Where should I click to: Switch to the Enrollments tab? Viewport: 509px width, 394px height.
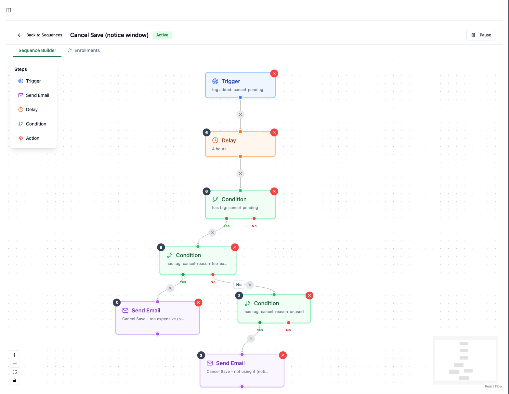(x=84, y=50)
